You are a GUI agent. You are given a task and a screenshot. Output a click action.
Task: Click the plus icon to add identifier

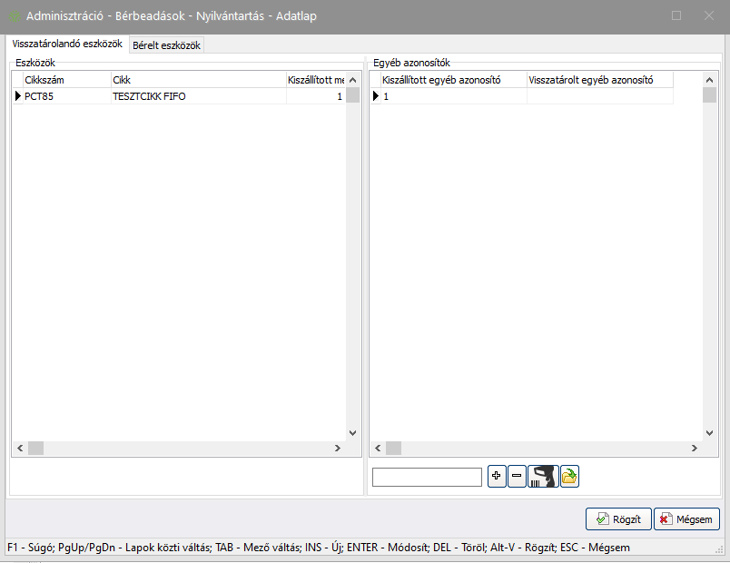(497, 476)
